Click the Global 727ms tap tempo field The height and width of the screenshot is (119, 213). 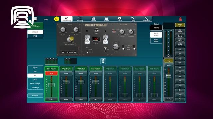coord(156,28)
